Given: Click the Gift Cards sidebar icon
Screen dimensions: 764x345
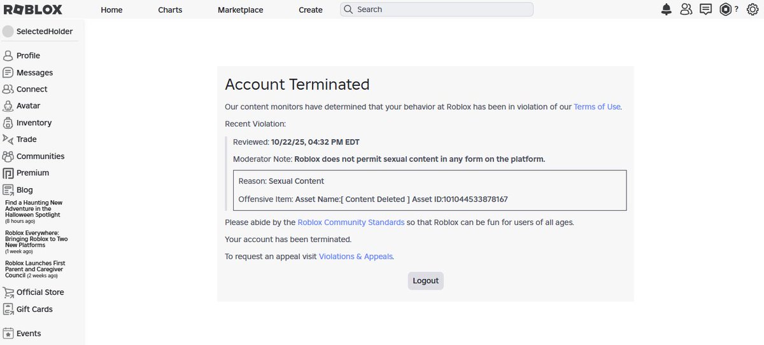Looking at the screenshot, I should click(x=8, y=309).
